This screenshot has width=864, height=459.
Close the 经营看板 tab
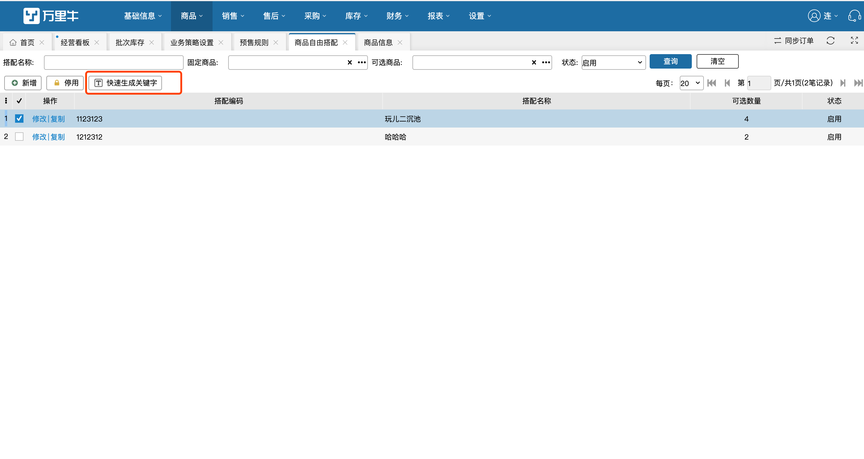97,42
